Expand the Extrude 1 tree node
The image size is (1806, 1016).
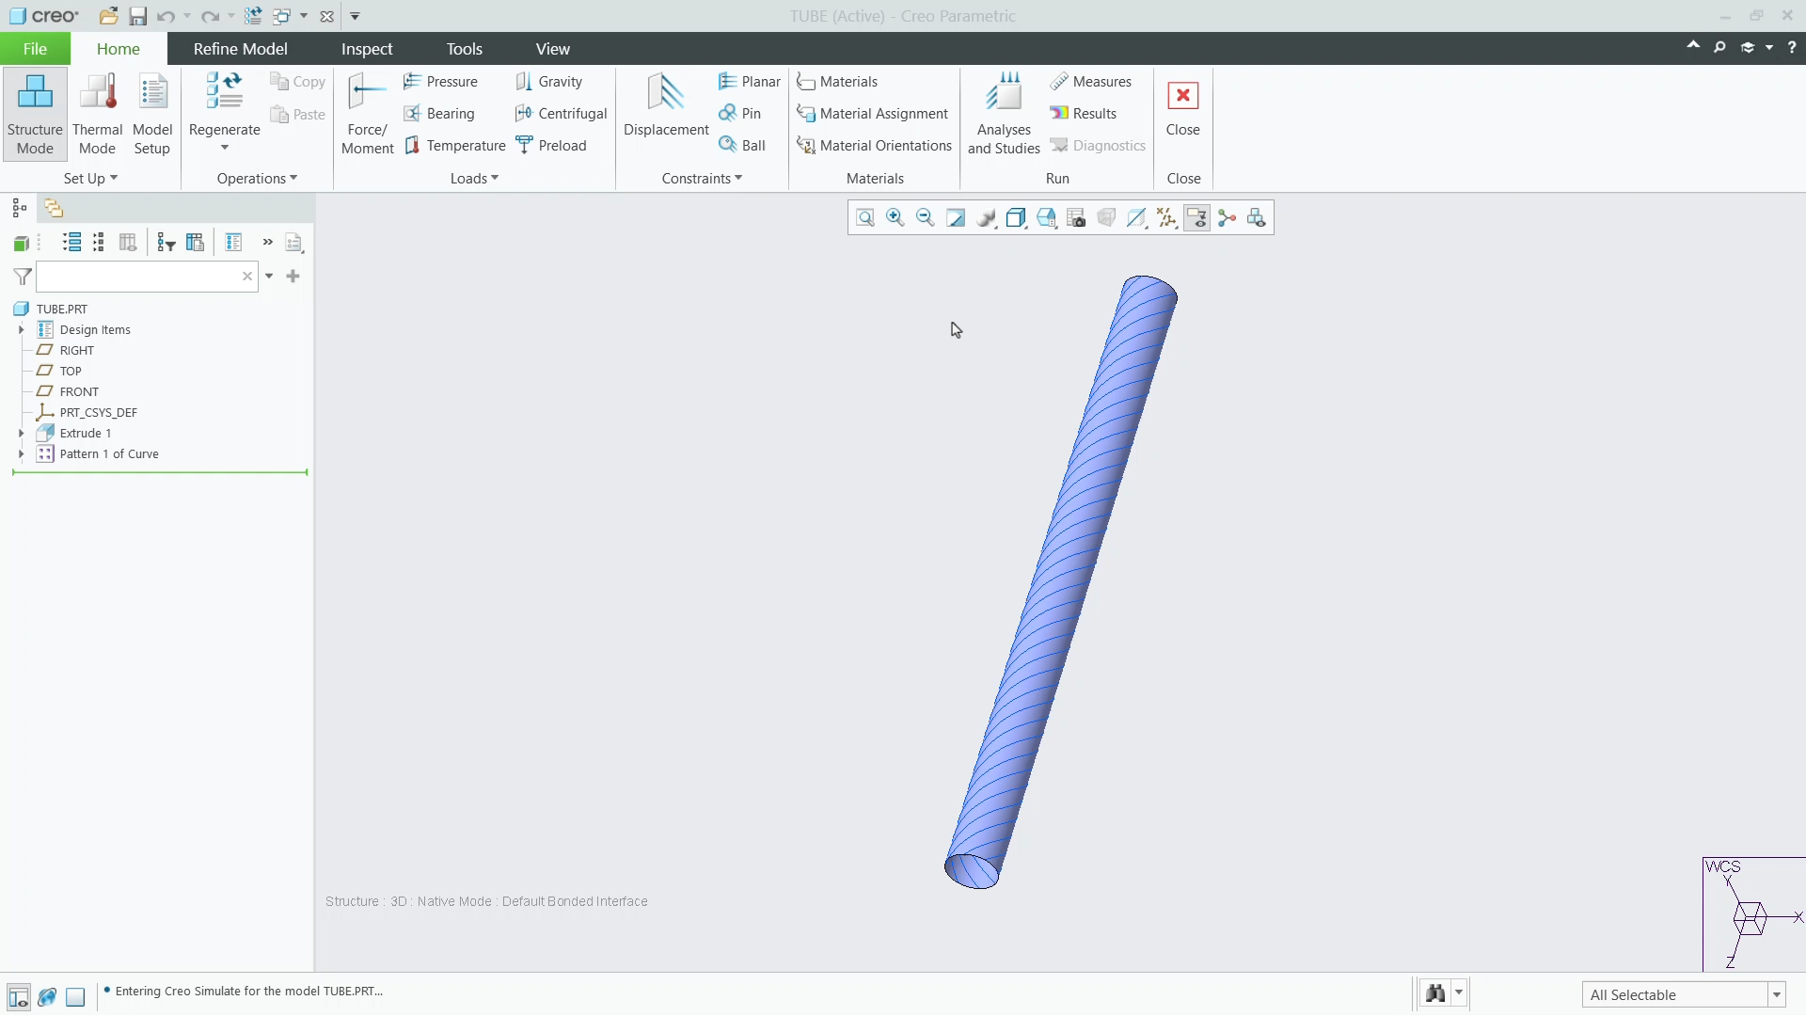tap(21, 434)
